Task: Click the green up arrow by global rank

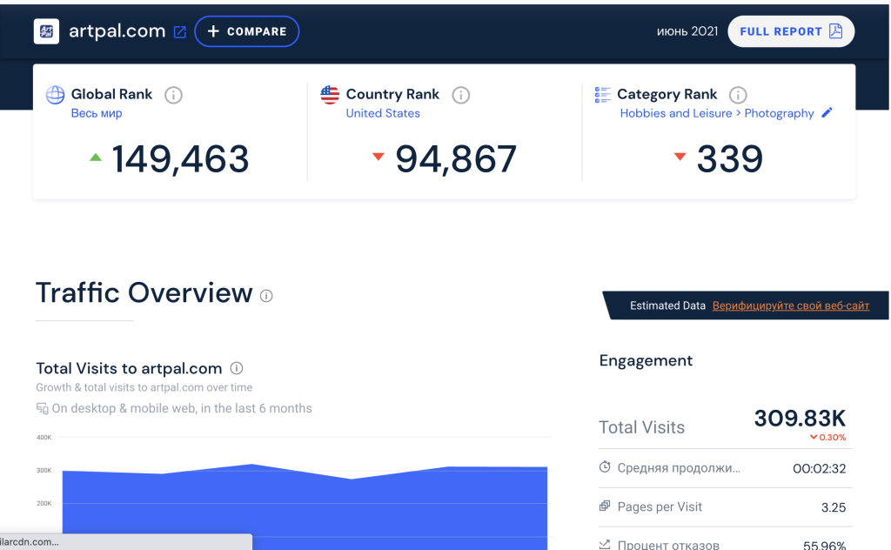Action: point(96,158)
